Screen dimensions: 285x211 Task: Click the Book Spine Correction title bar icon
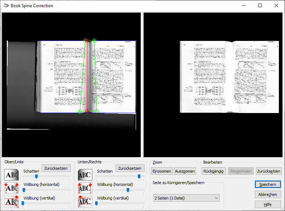pos(6,6)
